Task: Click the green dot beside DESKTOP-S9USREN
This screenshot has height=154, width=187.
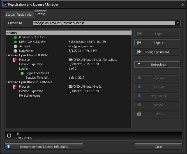Action: point(15,42)
